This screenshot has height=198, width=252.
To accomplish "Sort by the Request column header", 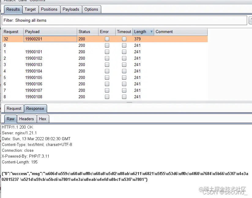I will tap(13, 32).
